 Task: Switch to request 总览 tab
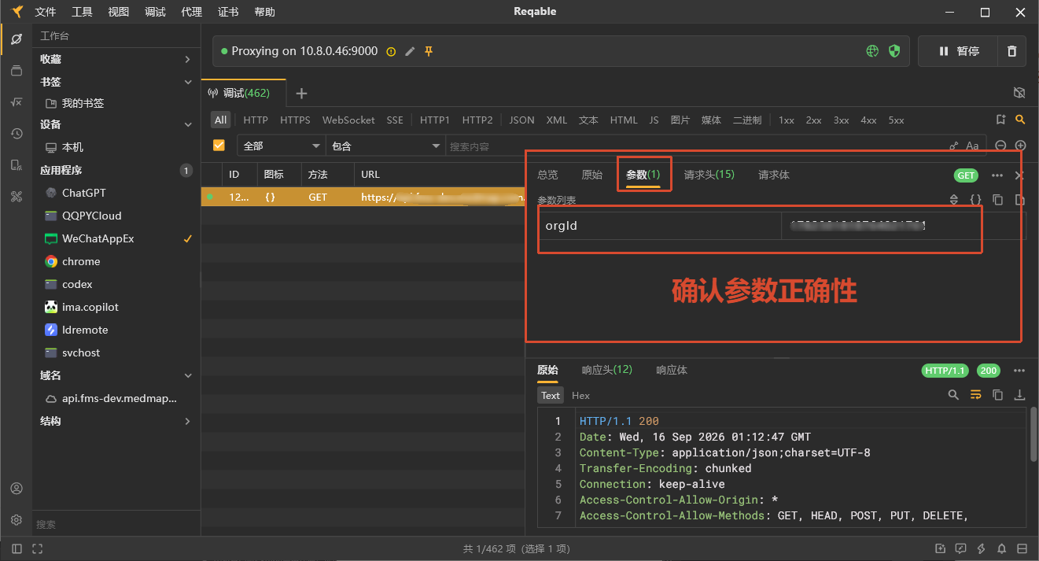(x=547, y=175)
